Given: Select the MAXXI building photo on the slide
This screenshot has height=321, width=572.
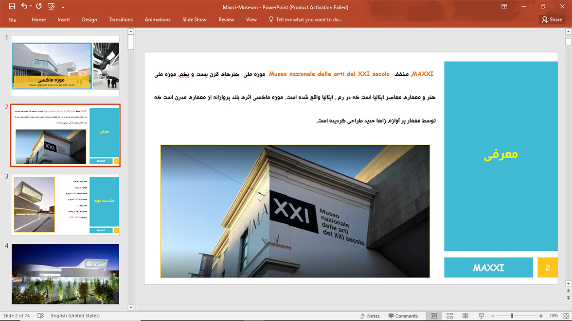Looking at the screenshot, I should (295, 211).
